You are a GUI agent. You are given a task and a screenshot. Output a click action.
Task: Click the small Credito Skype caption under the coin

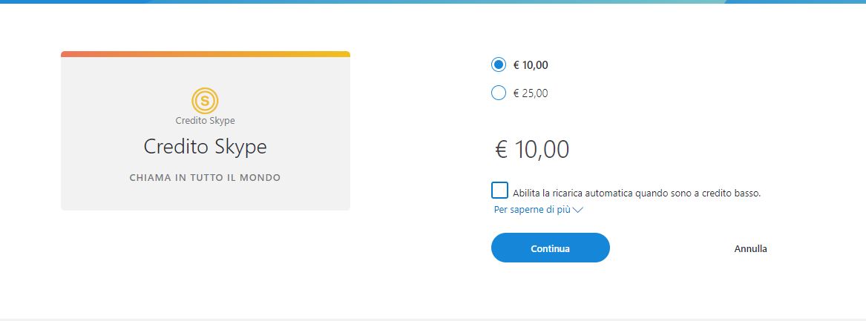[x=205, y=121]
